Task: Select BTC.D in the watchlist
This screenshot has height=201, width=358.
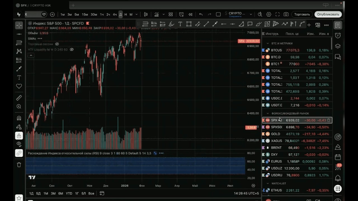Action: [x=297, y=57]
